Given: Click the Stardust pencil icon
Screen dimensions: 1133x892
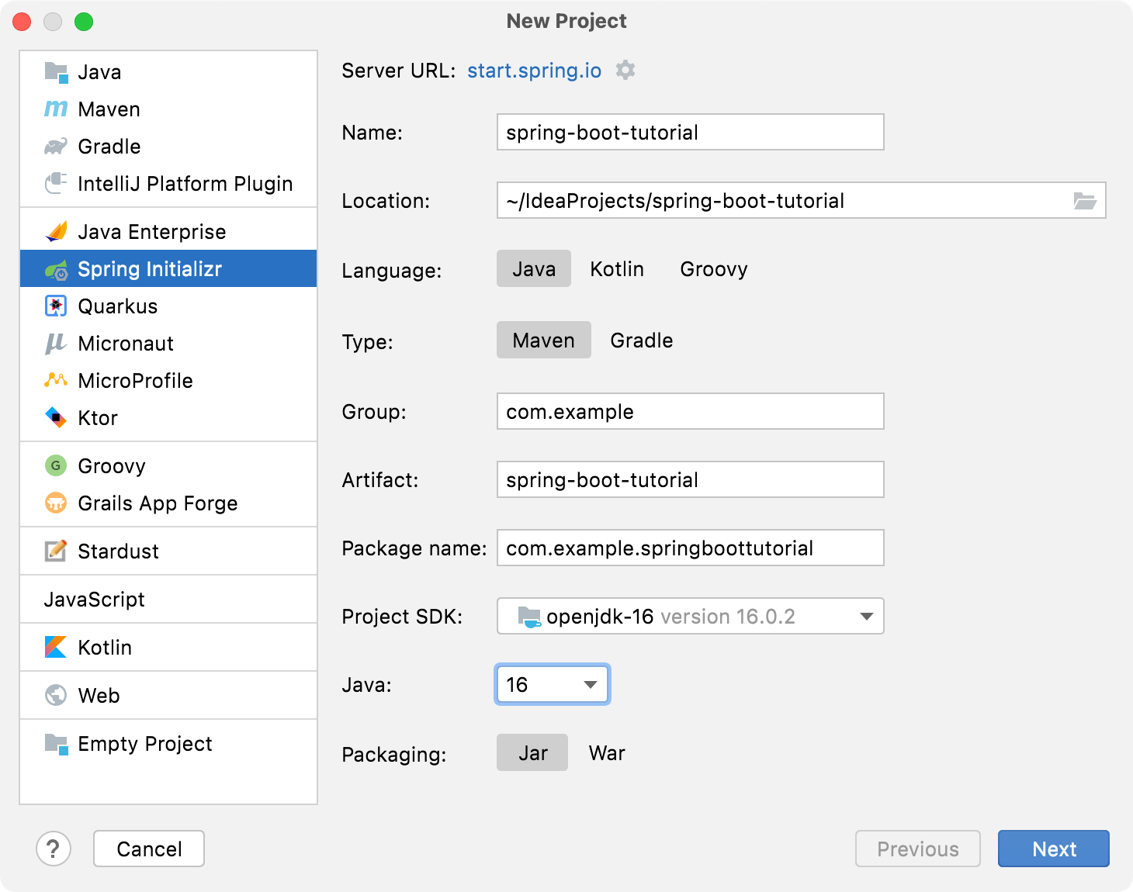Looking at the screenshot, I should pyautogui.click(x=56, y=551).
